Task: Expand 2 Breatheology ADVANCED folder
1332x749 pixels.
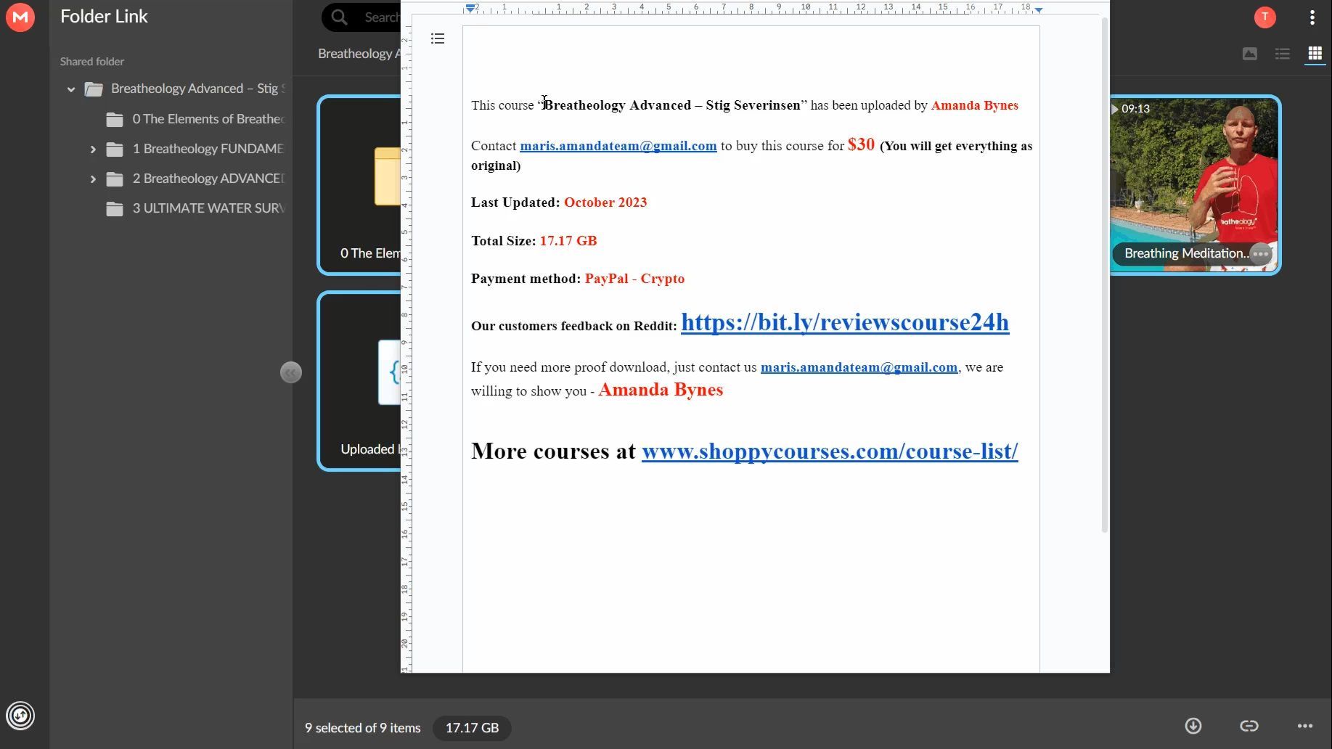Action: [x=93, y=179]
